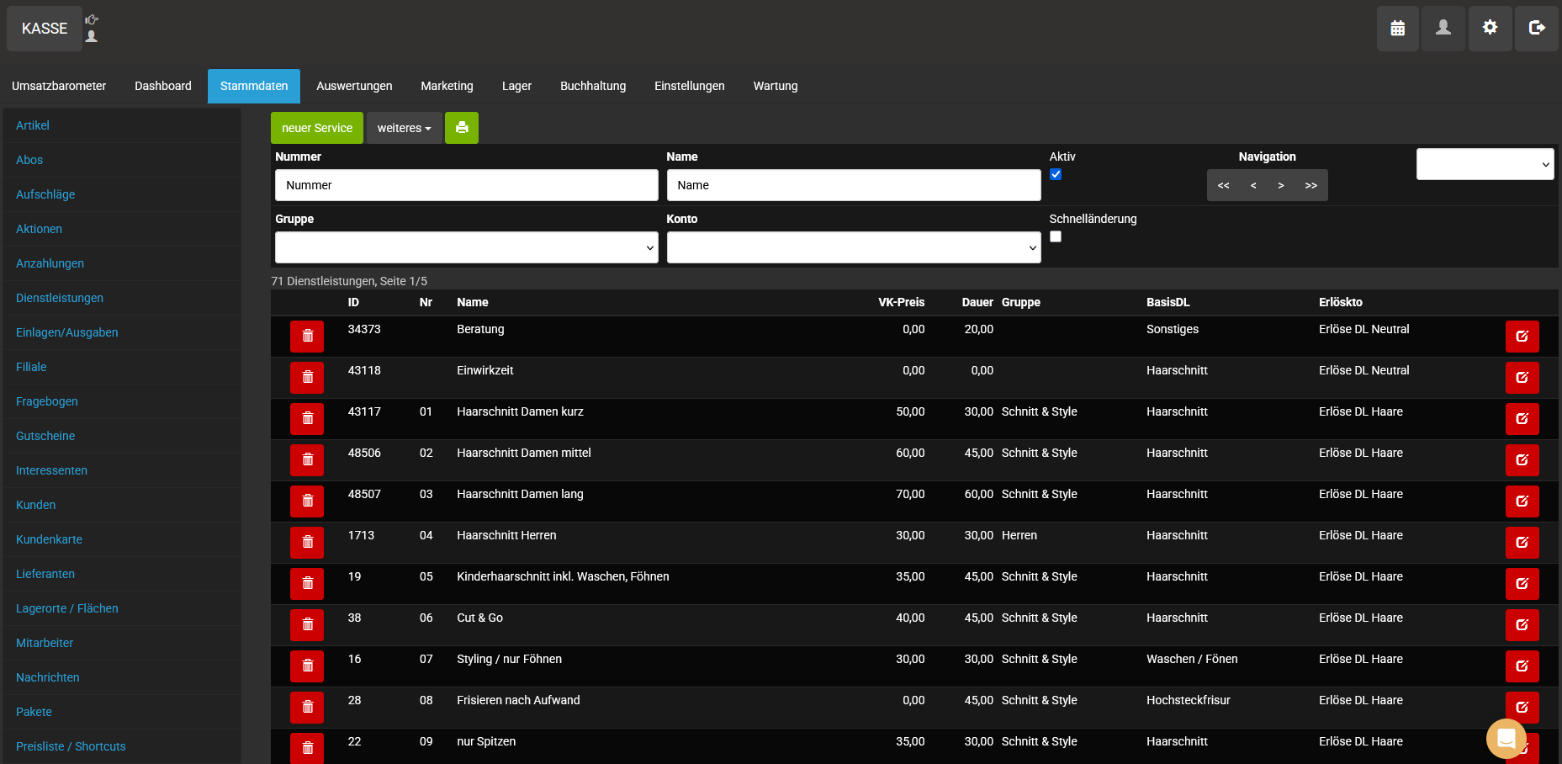This screenshot has height=764, width=1562.
Task: Open the chat support bubble
Action: pos(1506,739)
